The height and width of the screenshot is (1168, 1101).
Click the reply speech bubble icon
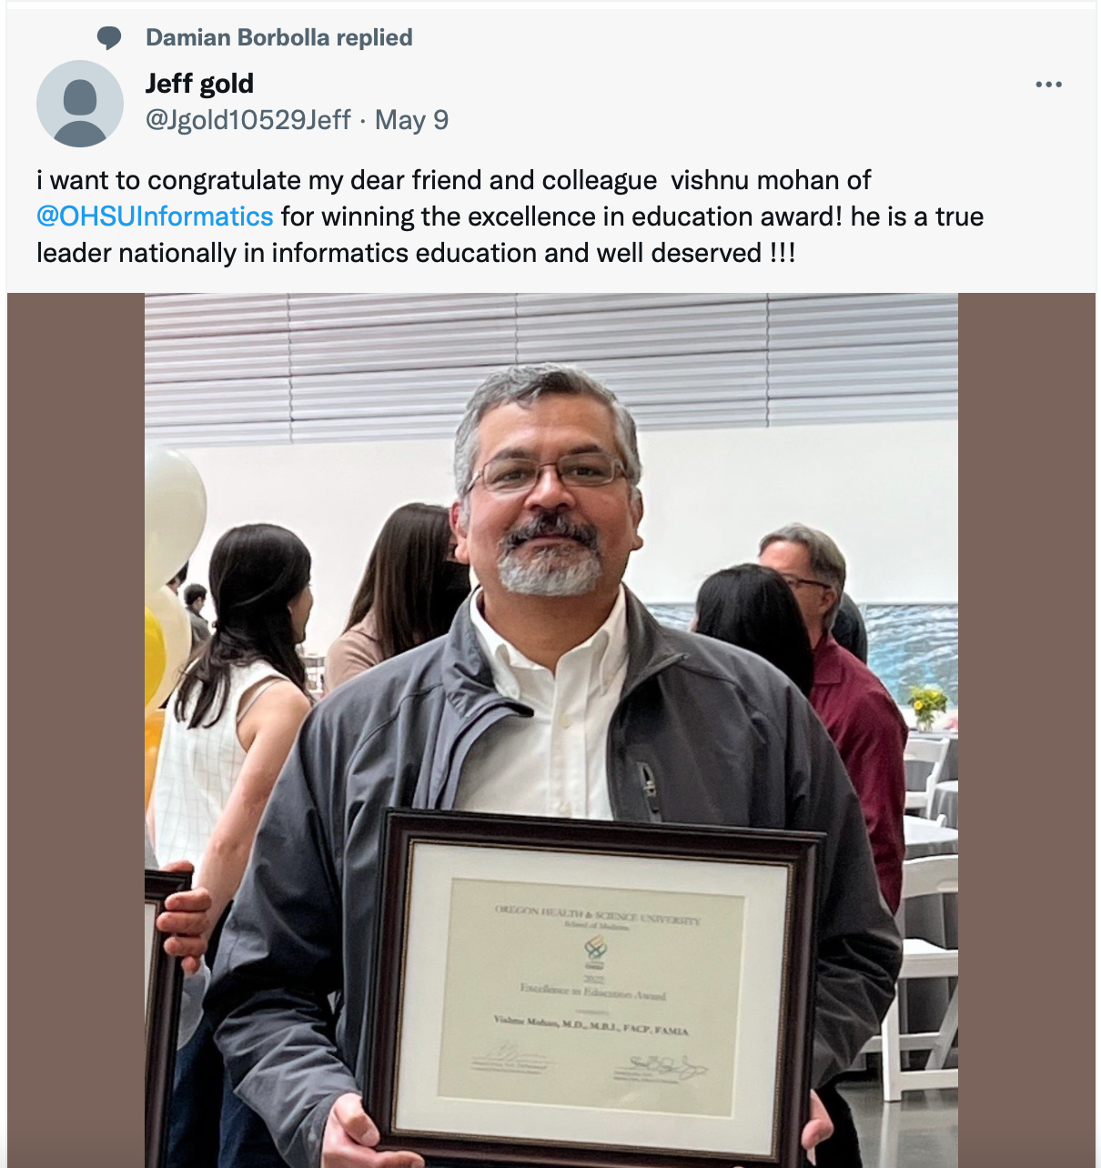[109, 38]
